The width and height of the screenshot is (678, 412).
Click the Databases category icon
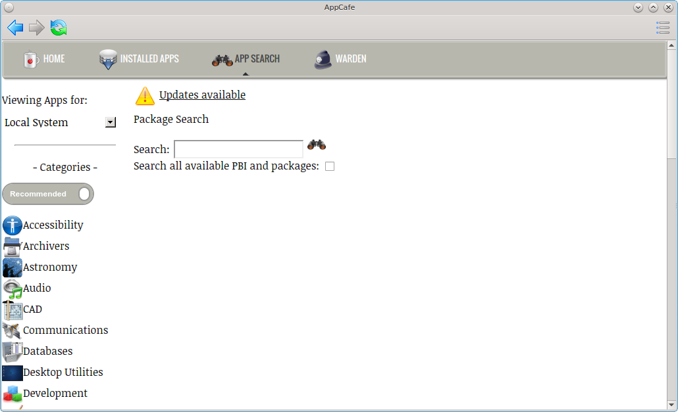12,352
